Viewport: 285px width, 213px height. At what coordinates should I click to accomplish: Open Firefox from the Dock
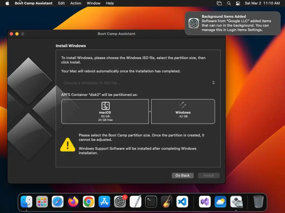tap(73, 202)
